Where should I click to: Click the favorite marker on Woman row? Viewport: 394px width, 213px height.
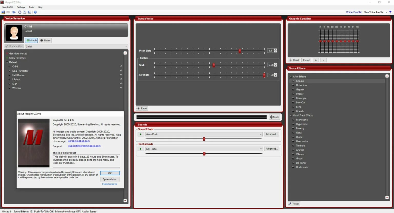point(121,88)
